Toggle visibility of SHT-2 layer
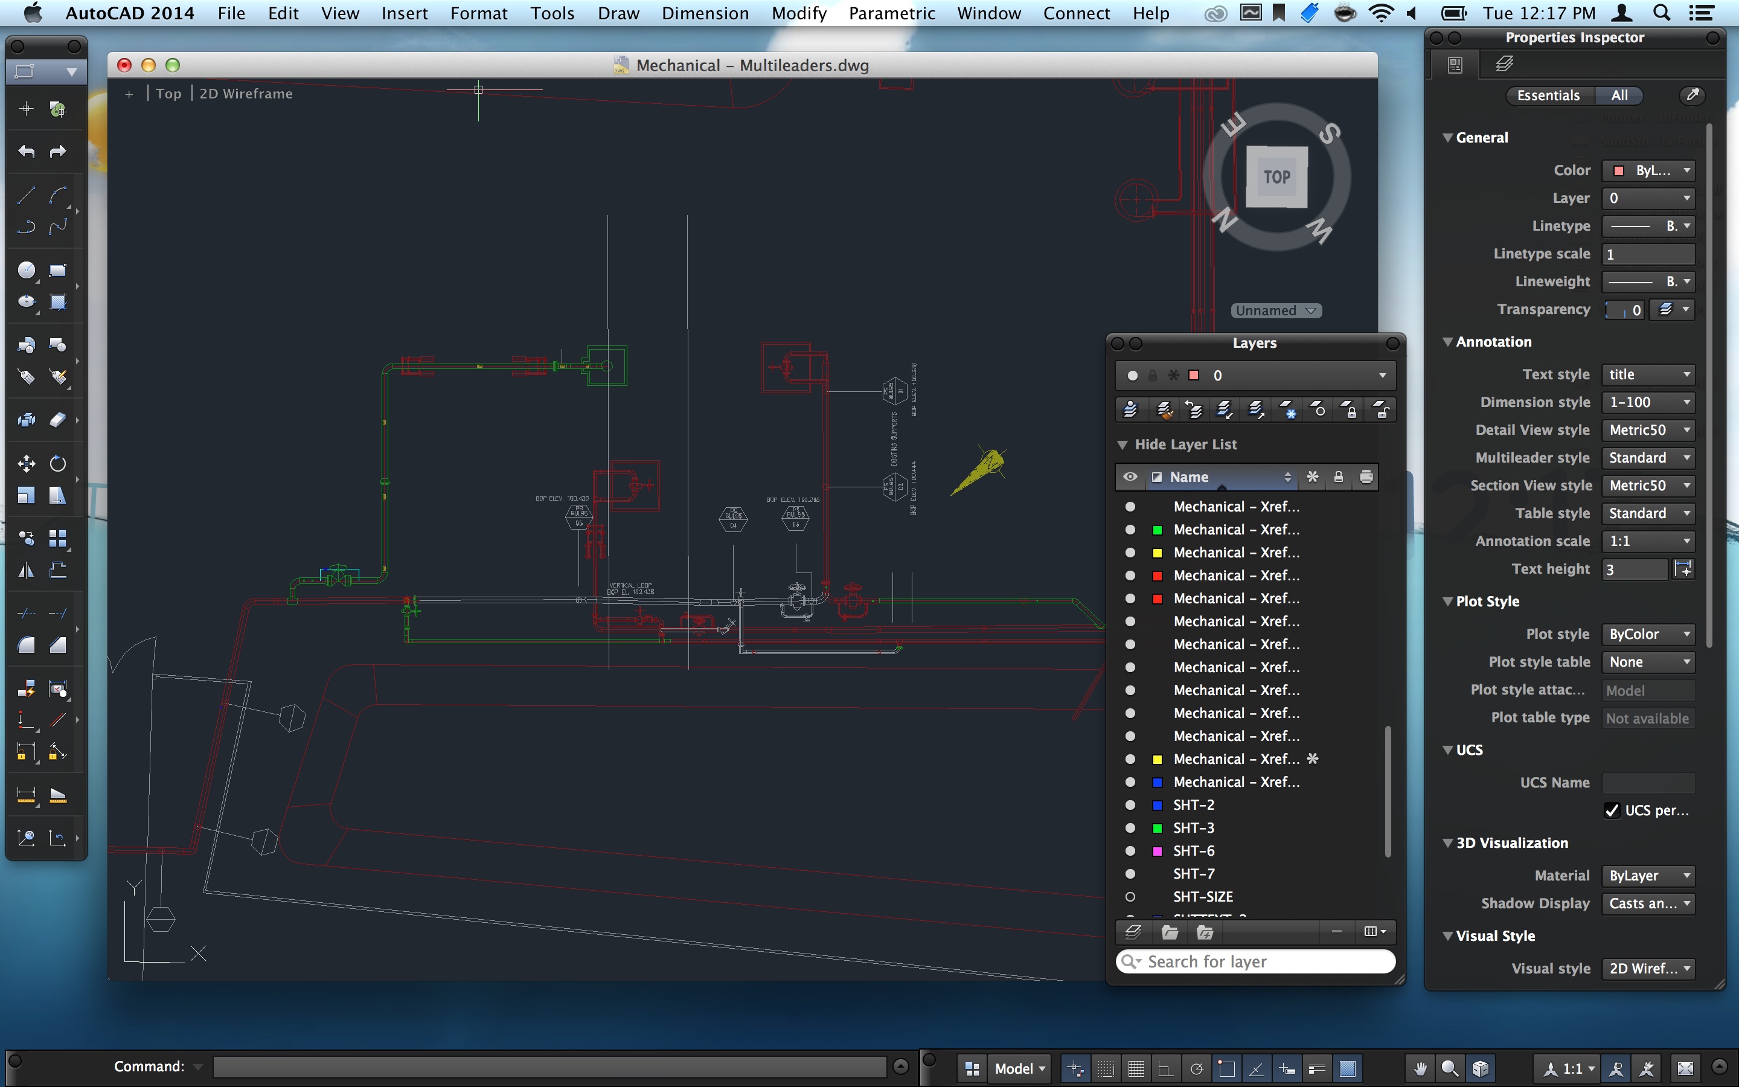The image size is (1739, 1087). click(x=1129, y=803)
